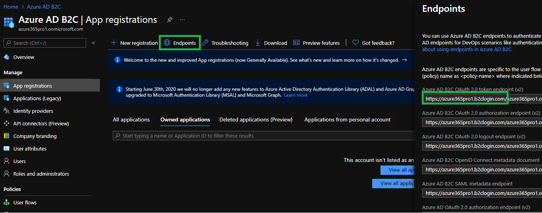Open the more options ellipsis beside the title
Viewport: 542px width, 213px height.
(x=182, y=20)
